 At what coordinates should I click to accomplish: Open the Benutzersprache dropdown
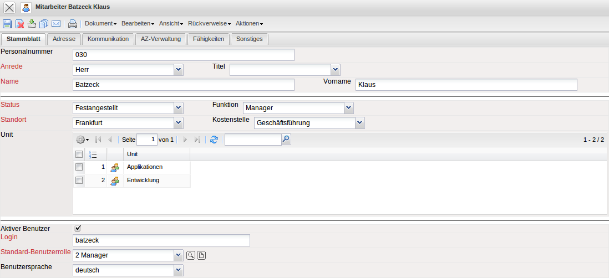[178, 270]
